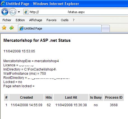
Task: Click the window title Untitled Page - Windows Internet Explorer
Action: coord(42,4)
